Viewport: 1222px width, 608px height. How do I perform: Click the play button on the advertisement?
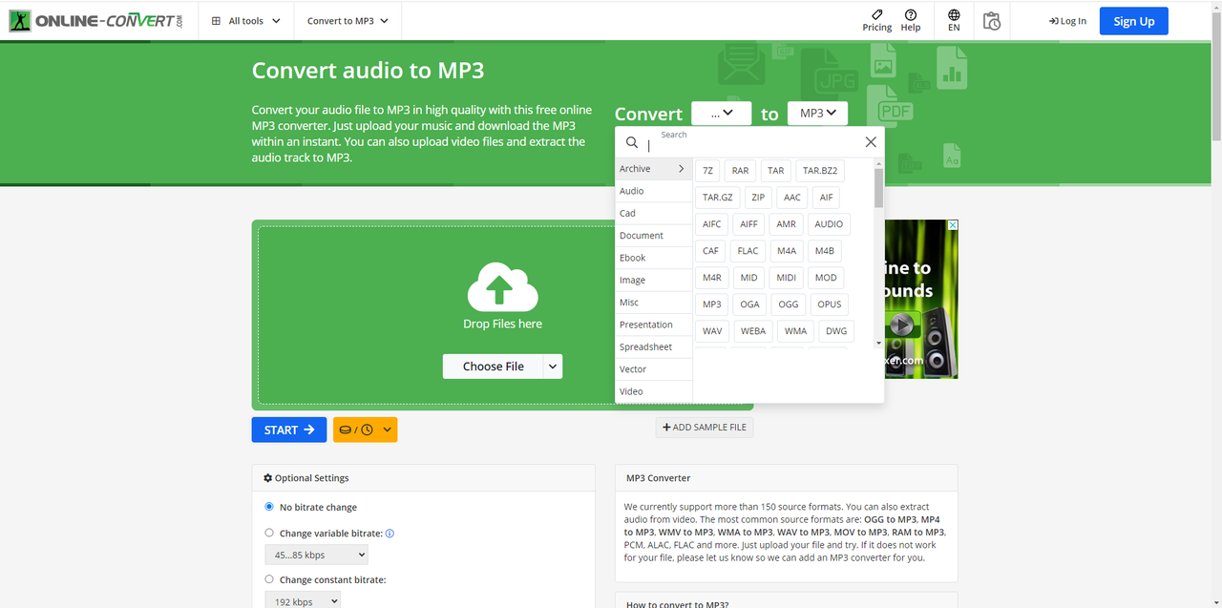point(900,325)
